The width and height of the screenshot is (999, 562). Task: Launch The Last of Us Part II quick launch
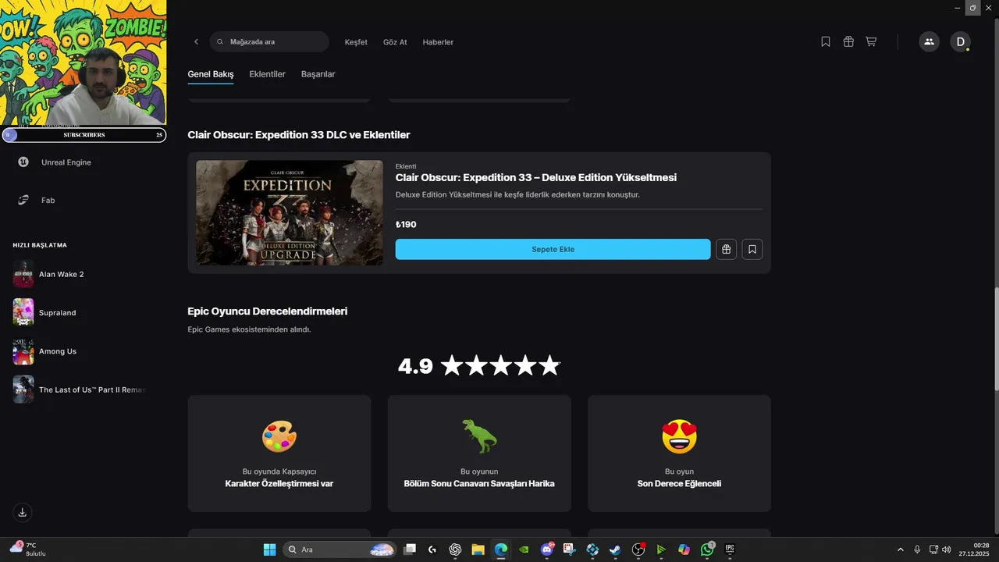(92, 389)
